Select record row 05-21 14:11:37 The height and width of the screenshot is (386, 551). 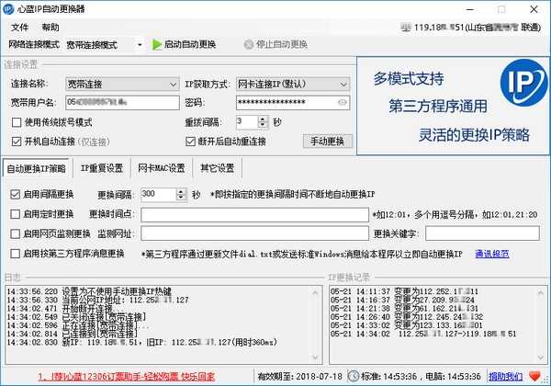[x=404, y=291]
